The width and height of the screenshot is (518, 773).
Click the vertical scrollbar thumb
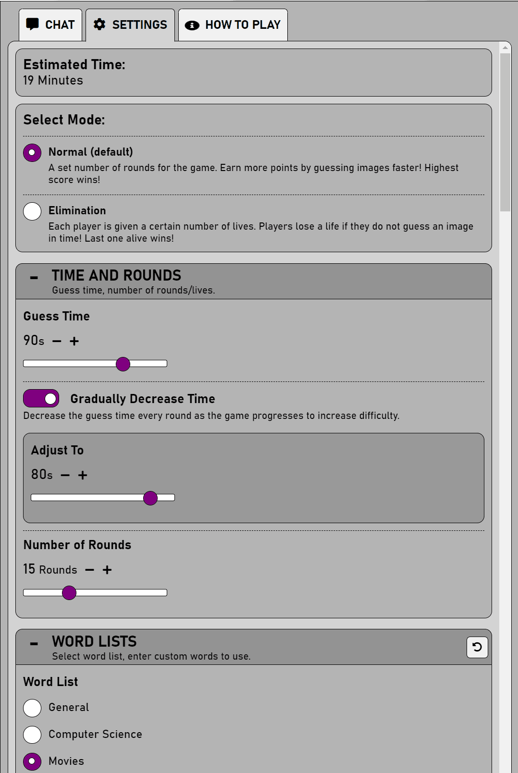[505, 132]
